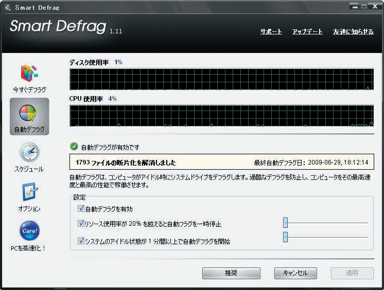Screen dimensions: 384x290
Task: Click the 推奨 button
Action: coord(231,273)
